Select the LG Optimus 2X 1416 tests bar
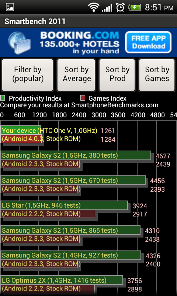 (x=62, y=280)
